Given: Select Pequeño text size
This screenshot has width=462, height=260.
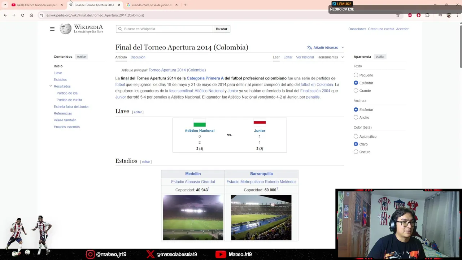Looking at the screenshot, I should [356, 75].
